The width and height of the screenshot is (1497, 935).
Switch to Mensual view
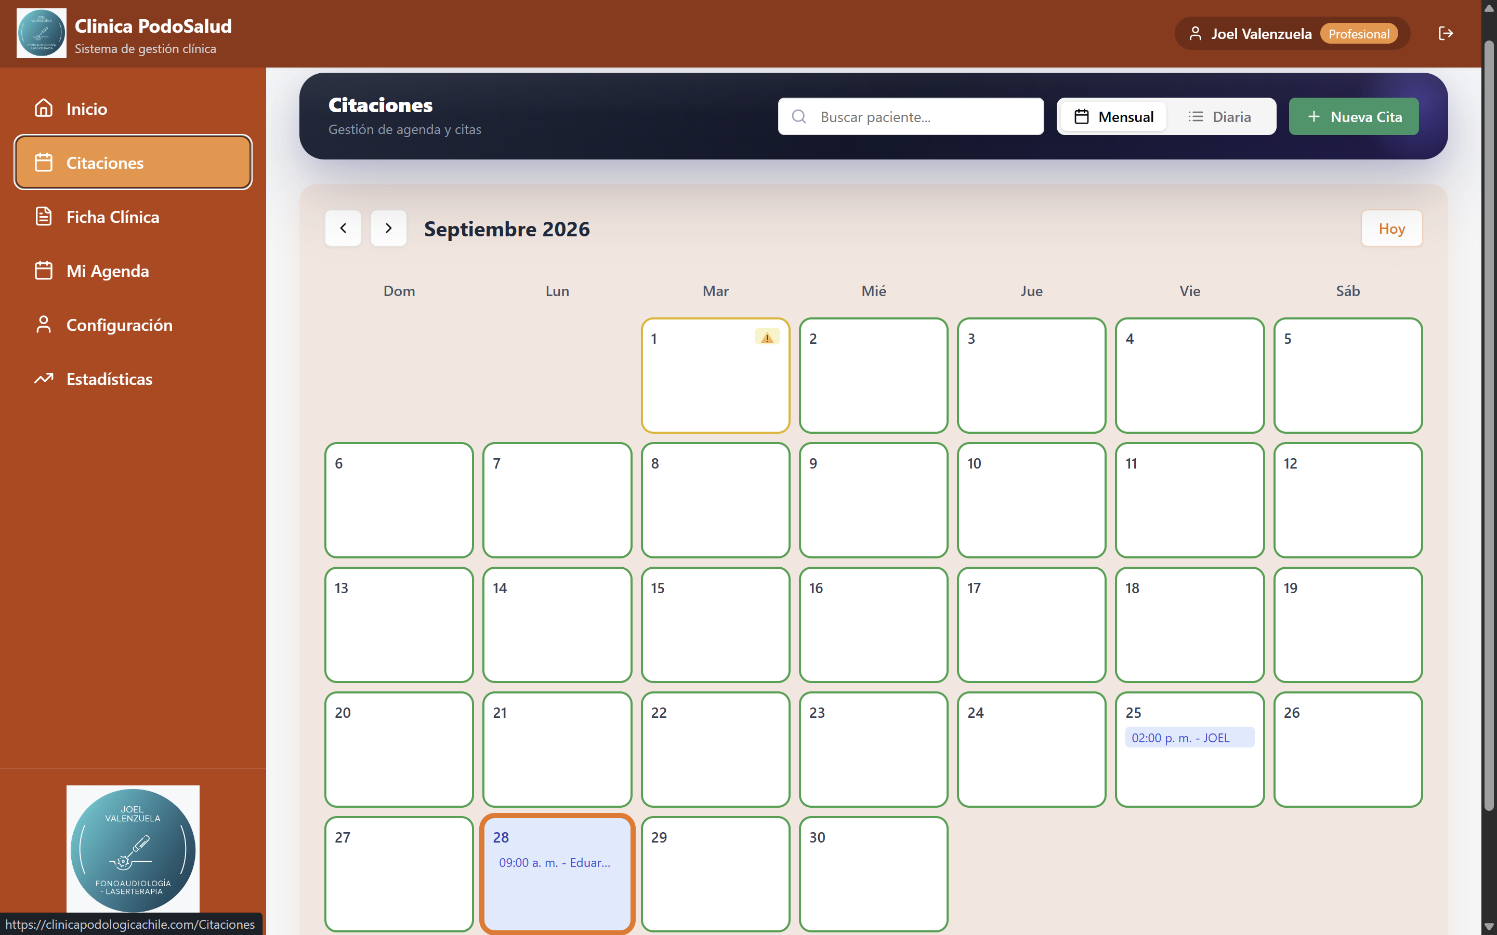point(1113,116)
